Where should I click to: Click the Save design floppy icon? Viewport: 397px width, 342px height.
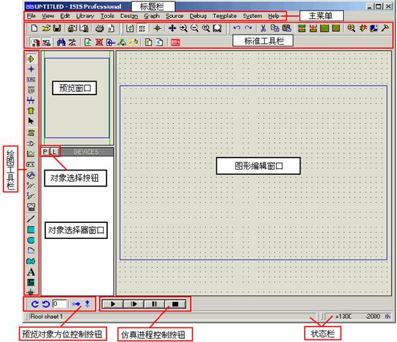[57, 29]
